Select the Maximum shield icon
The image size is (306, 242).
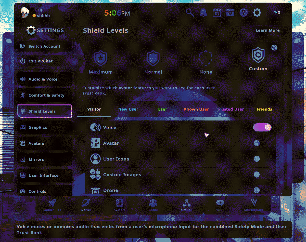point(100,58)
